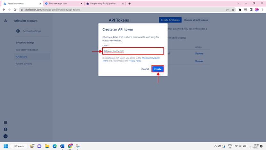The width and height of the screenshot is (266, 150).
Task: Open File Explorer from taskbar
Action: pyautogui.click(x=47, y=146)
